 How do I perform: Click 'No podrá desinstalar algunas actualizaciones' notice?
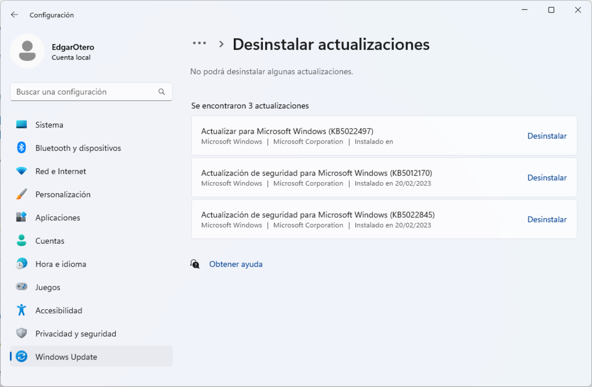click(x=272, y=71)
